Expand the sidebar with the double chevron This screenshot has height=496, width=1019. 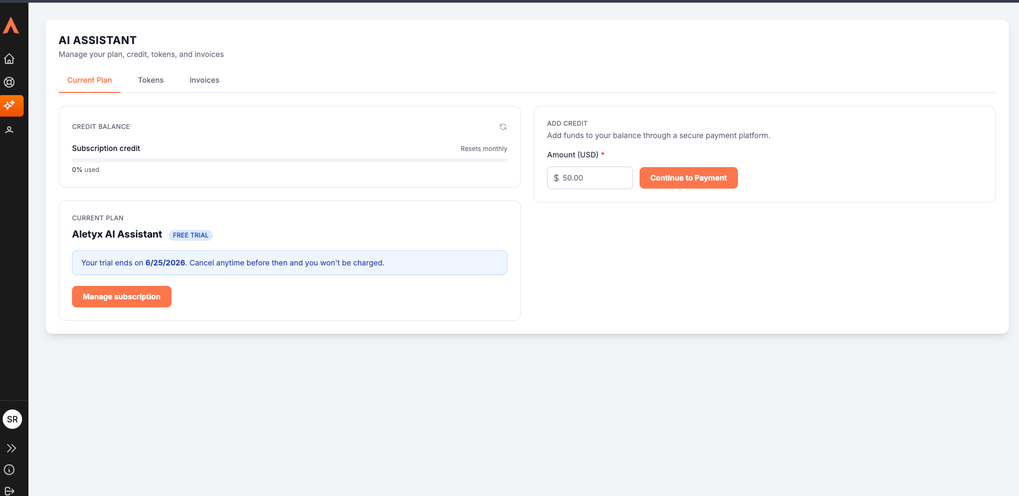pos(11,448)
